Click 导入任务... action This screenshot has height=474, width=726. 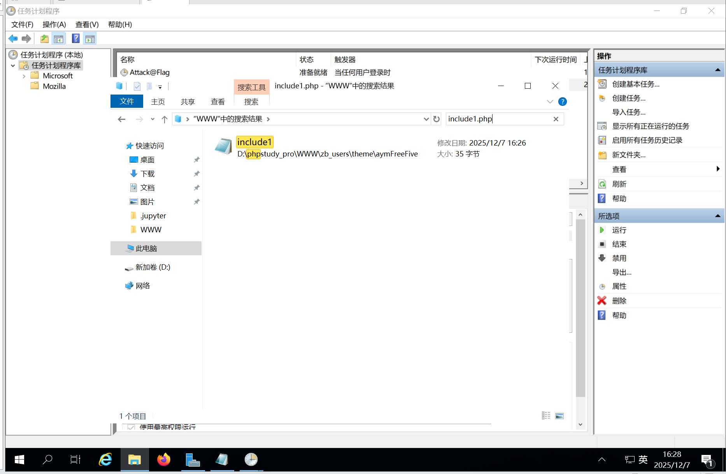[629, 112]
